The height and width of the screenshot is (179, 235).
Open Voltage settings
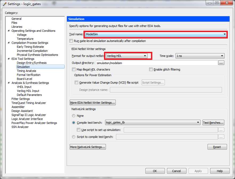click(x=22, y=35)
